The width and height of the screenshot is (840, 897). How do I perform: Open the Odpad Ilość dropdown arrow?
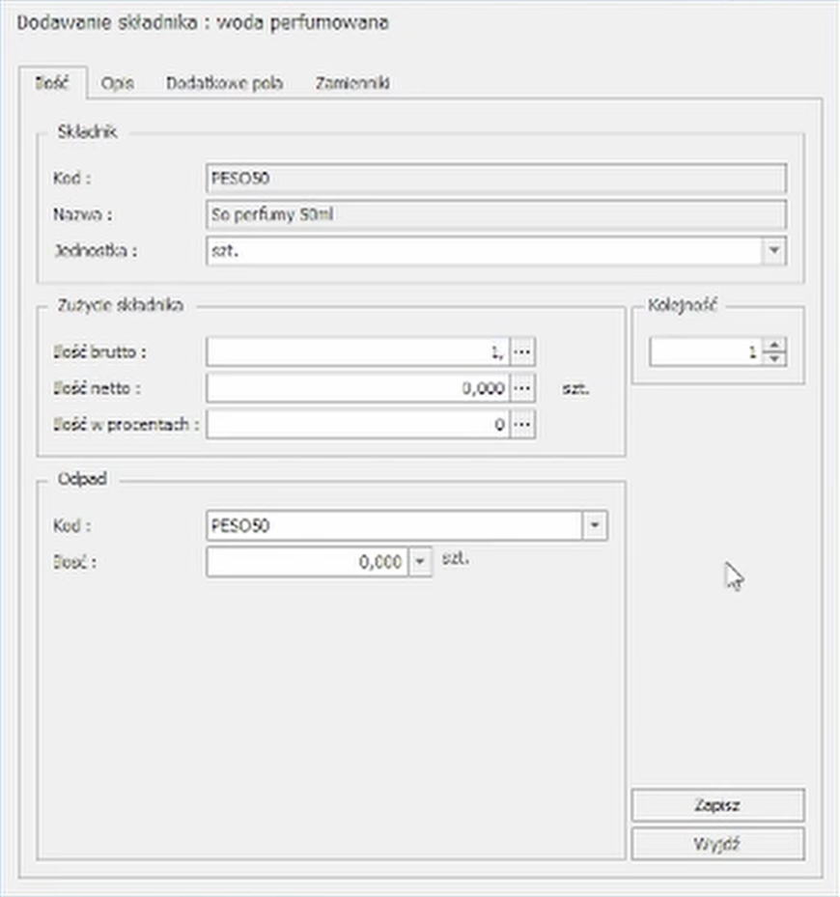419,562
